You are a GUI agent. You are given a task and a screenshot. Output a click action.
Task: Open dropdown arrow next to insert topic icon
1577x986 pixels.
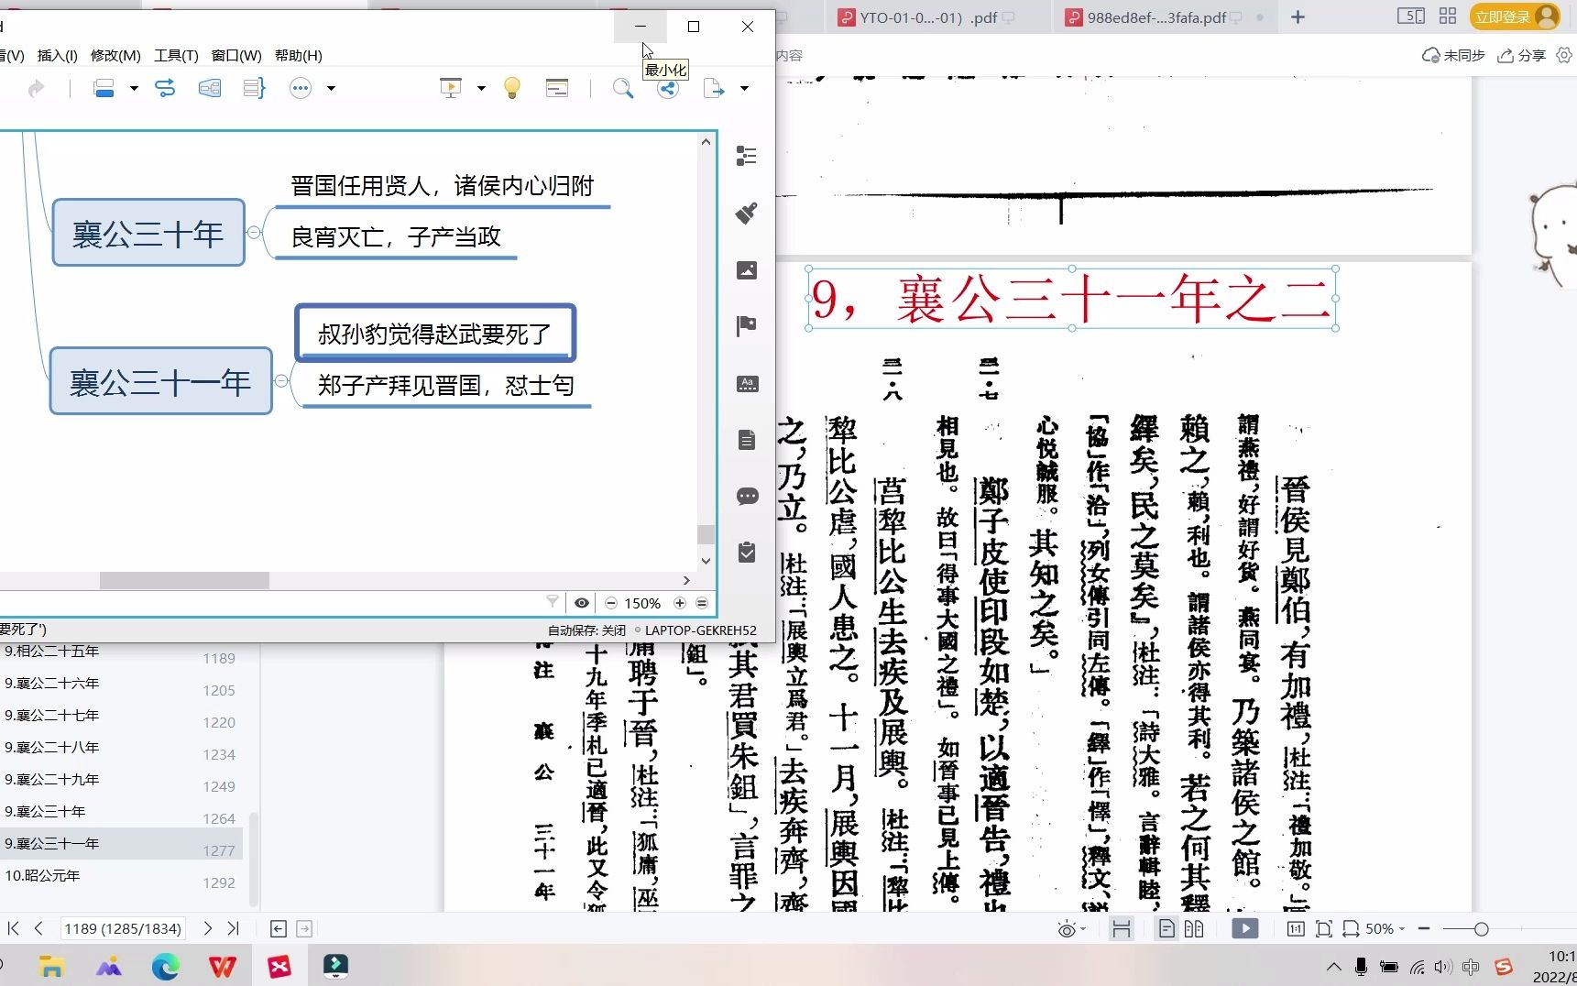[134, 89]
